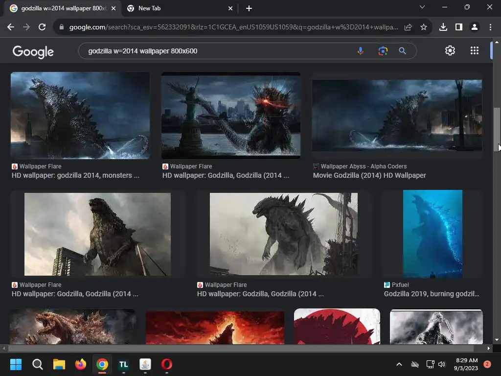Open 'HD wallpaper: godzilla 2014, monsters ...' link
This screenshot has height=376, width=501.
(75, 175)
